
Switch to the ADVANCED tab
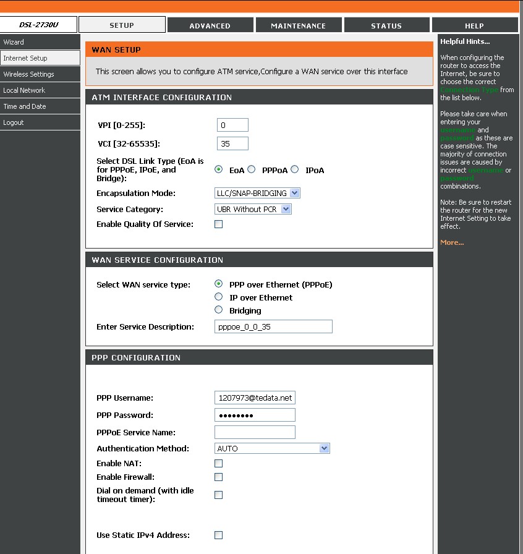pyautogui.click(x=210, y=25)
